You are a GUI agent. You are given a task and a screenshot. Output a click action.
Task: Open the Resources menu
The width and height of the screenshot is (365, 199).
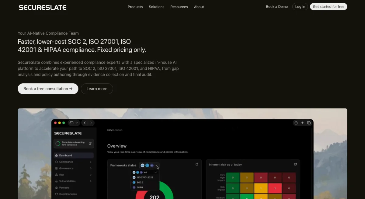[x=179, y=7]
